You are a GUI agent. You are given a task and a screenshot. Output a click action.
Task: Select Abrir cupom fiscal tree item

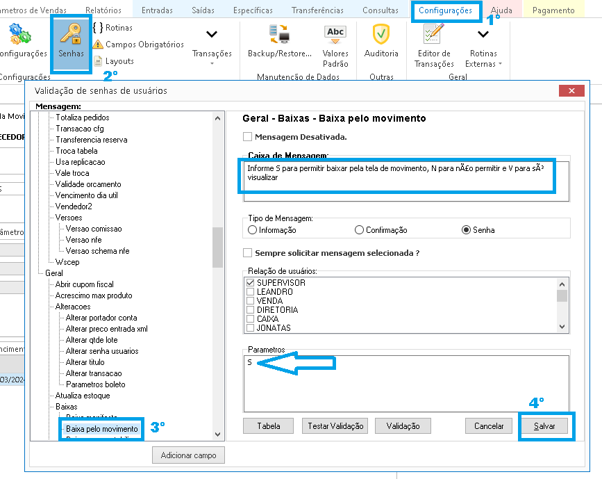point(85,284)
